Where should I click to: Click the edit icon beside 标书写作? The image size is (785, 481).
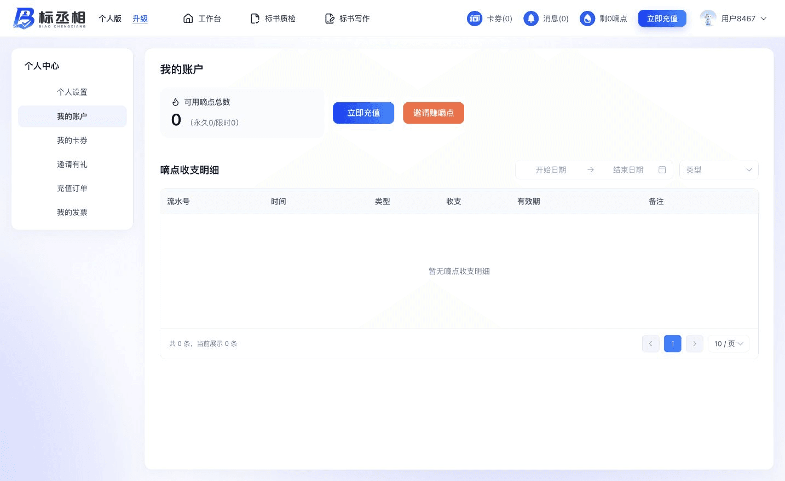click(330, 19)
